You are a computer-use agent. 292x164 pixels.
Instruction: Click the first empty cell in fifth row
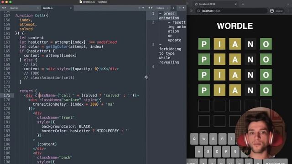tap(204, 105)
